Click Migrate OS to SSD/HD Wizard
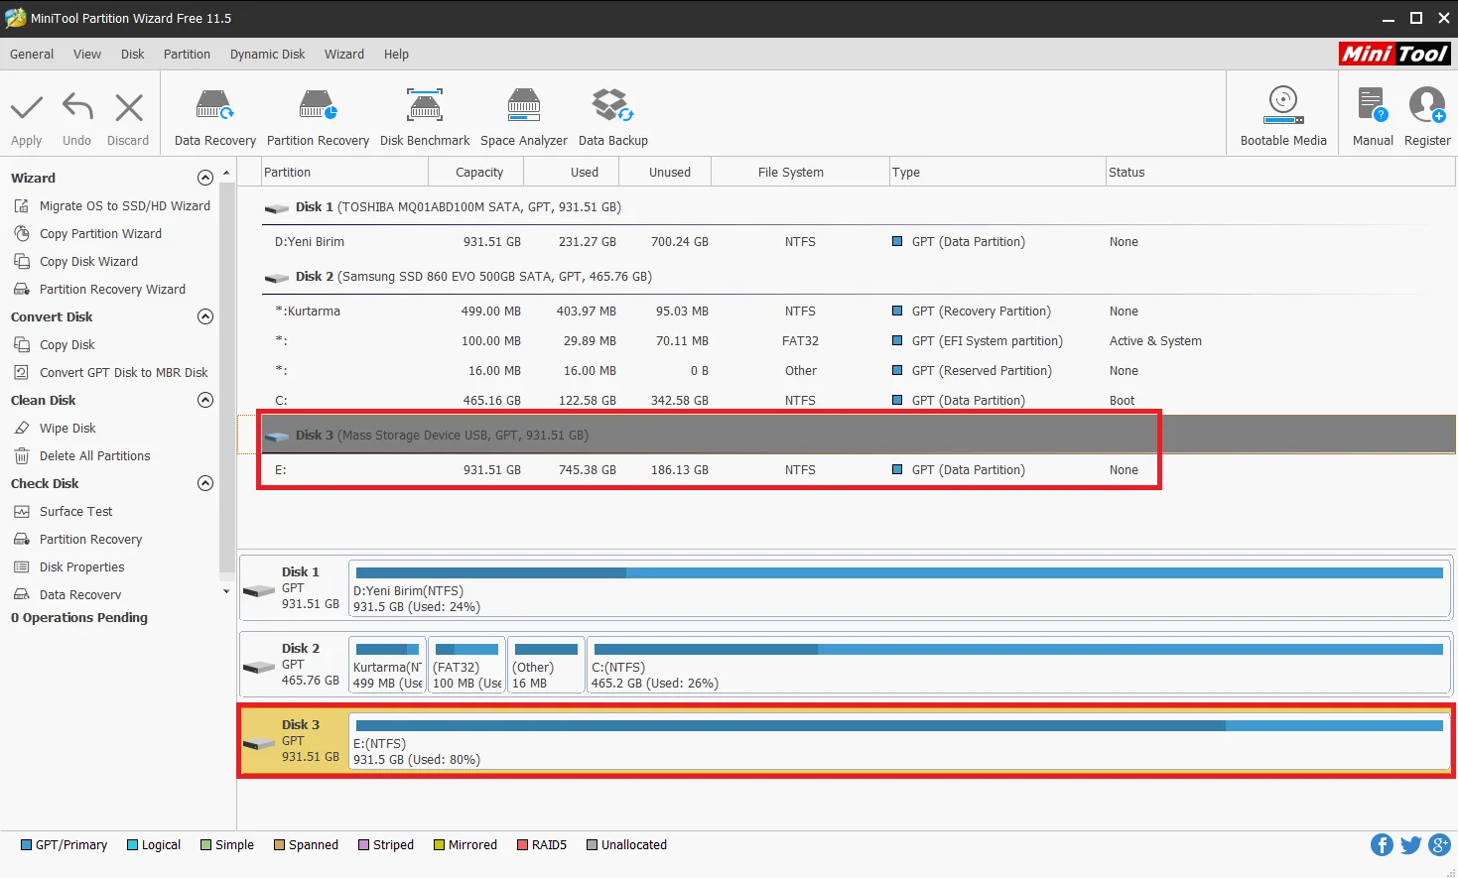 tap(124, 206)
